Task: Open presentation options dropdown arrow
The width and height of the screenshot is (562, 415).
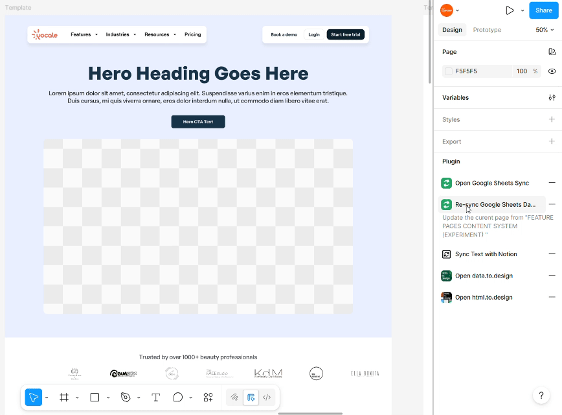Action: [x=523, y=10]
